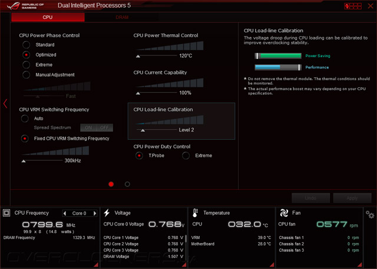Click the CPU Load-line Calibration slider
377x269 pixels.
[157, 130]
